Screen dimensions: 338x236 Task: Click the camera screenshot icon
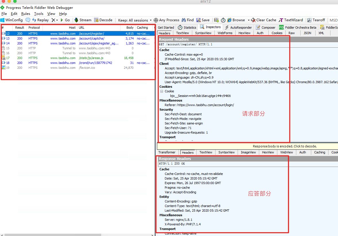[x=216, y=20]
